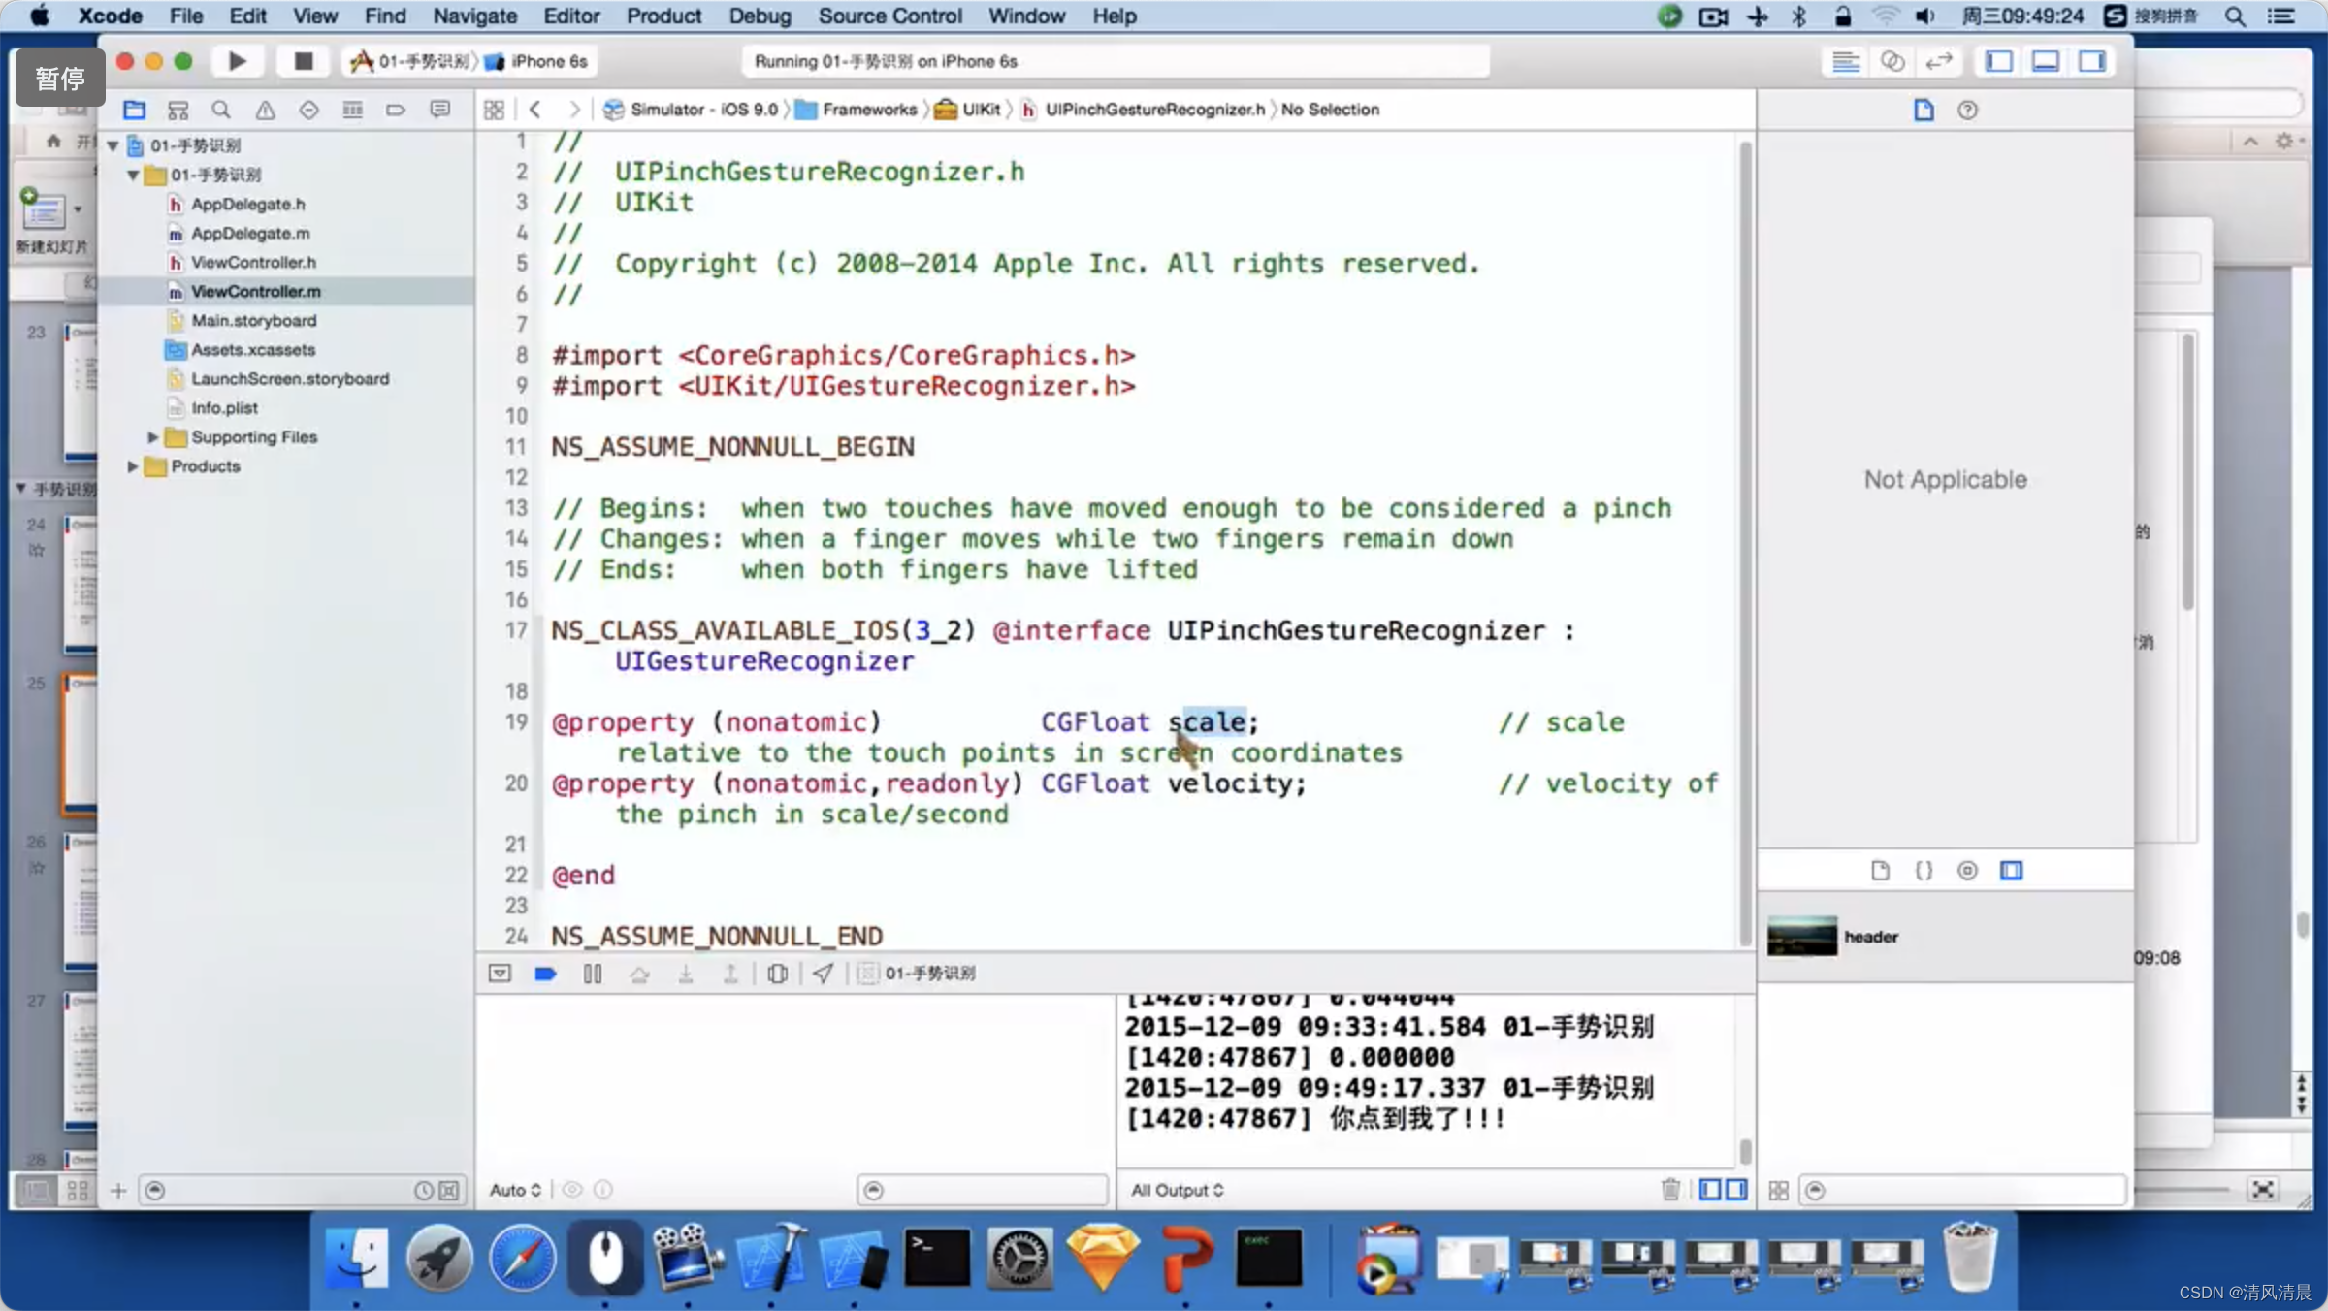The height and width of the screenshot is (1311, 2328).
Task: Select ViewController.m file in navigator
Action: [x=256, y=291]
